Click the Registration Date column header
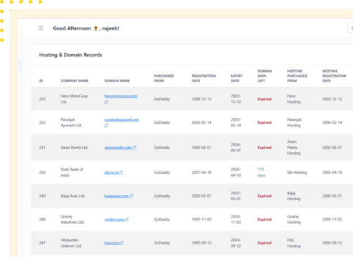Image resolution: width=353 pixels, height=257 pixels. tap(204, 78)
